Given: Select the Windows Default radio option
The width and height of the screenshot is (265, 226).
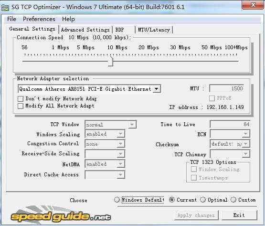Looking at the screenshot, I should coord(117,200).
